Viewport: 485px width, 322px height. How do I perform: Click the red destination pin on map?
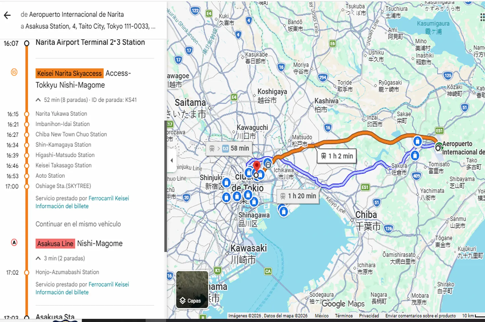point(257,166)
